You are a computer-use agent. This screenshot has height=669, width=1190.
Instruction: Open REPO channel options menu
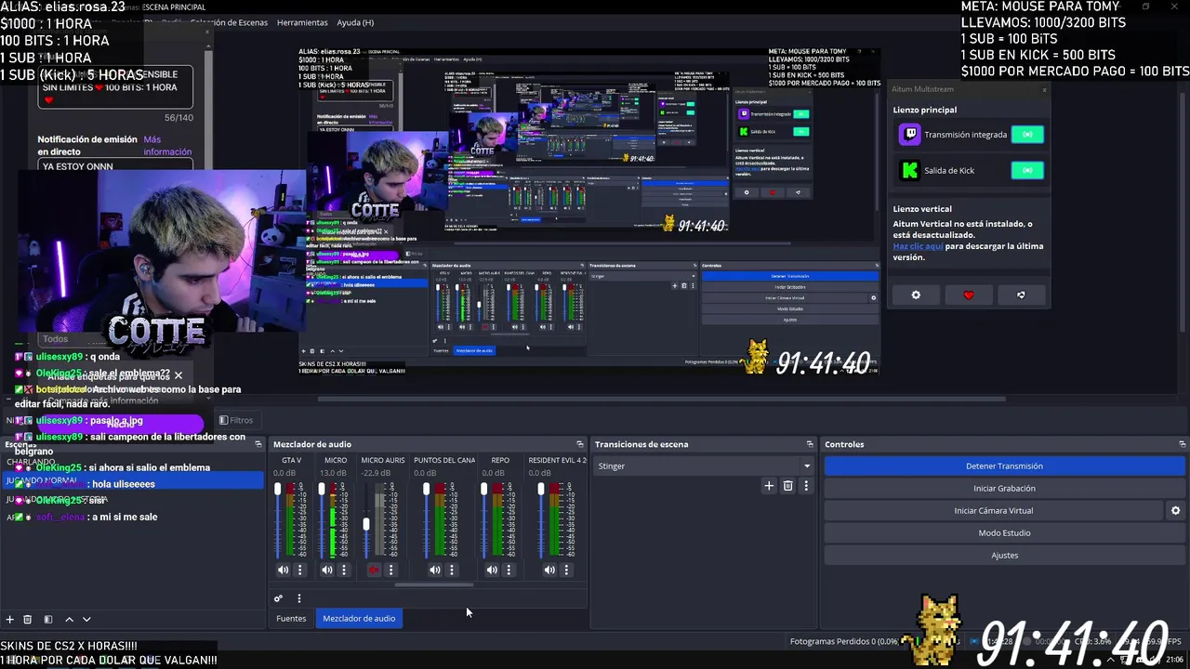509,570
